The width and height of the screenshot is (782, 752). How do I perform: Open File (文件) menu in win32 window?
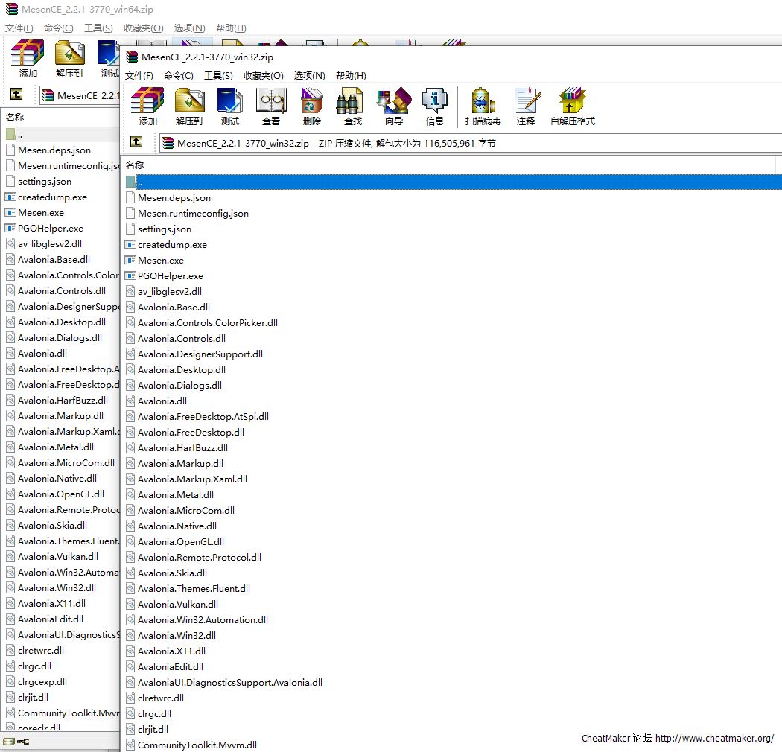pyautogui.click(x=139, y=76)
